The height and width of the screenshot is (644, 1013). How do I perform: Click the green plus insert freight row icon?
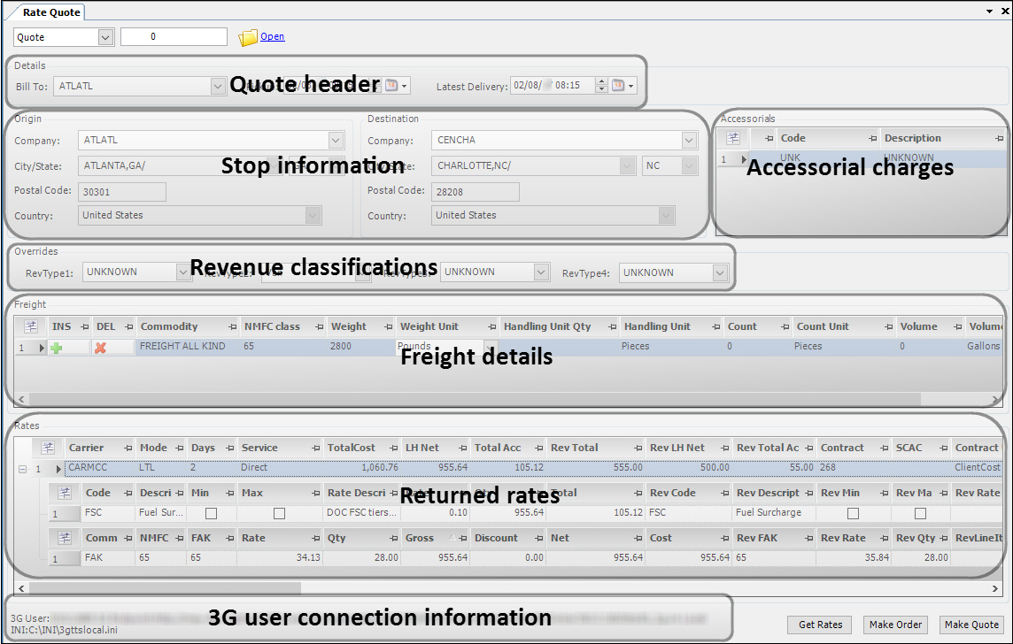[57, 349]
